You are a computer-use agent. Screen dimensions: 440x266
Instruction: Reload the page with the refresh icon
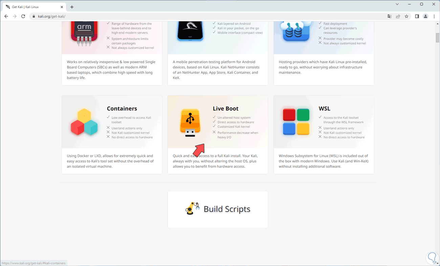[x=23, y=16]
